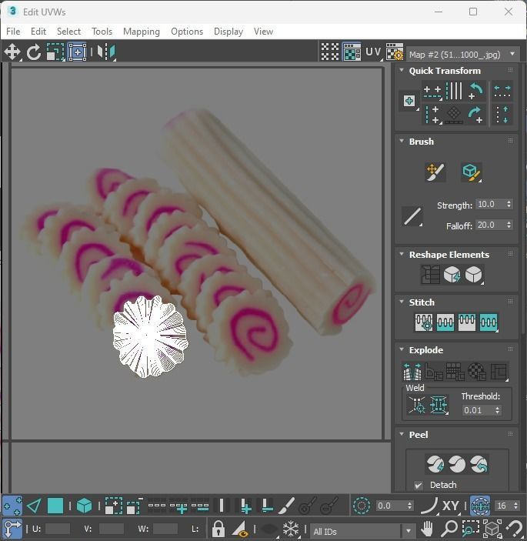Enable Vertex sub-object mode

(x=12, y=506)
